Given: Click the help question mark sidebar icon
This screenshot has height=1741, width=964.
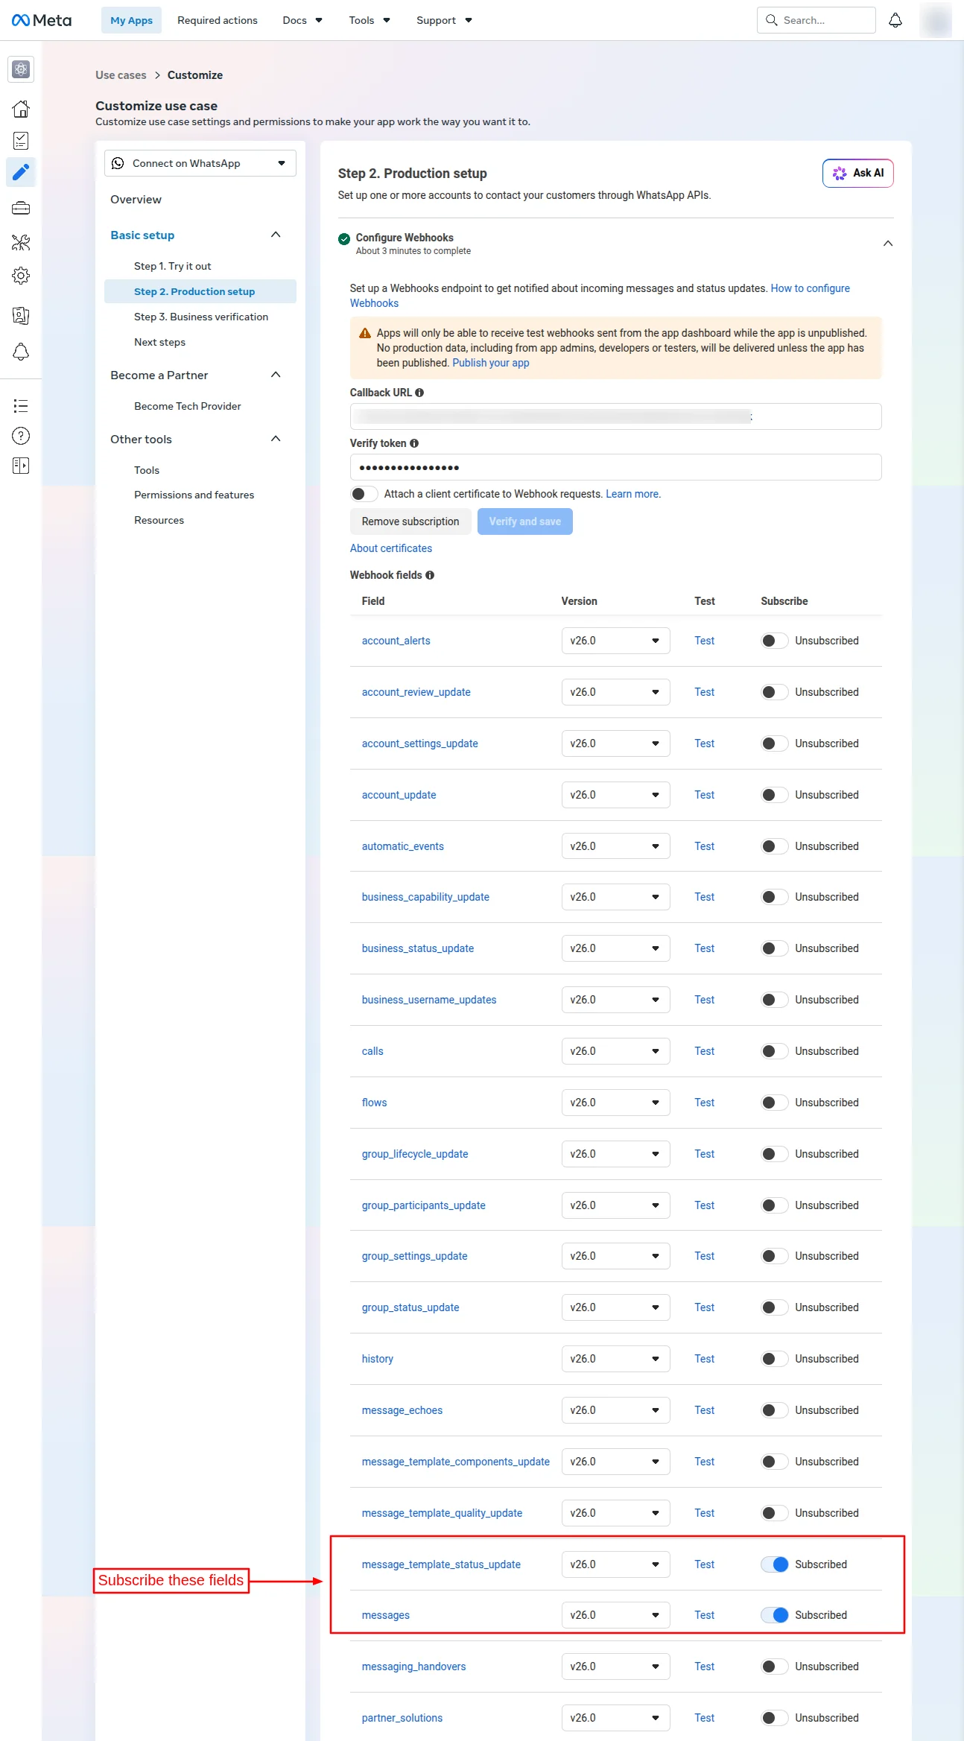Looking at the screenshot, I should (21, 436).
